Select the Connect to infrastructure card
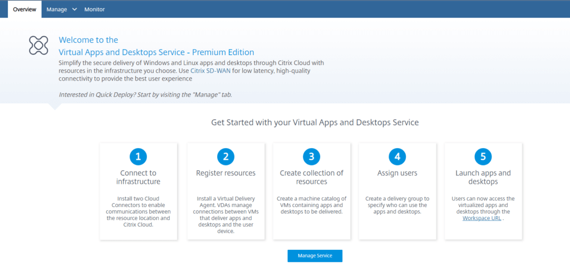 pyautogui.click(x=138, y=191)
